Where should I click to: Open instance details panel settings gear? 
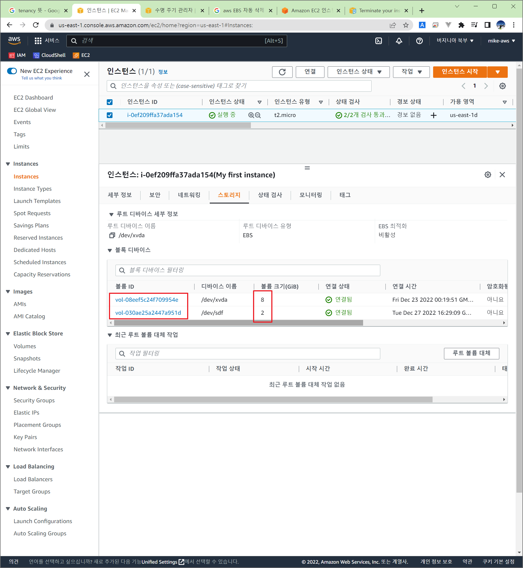(x=488, y=175)
